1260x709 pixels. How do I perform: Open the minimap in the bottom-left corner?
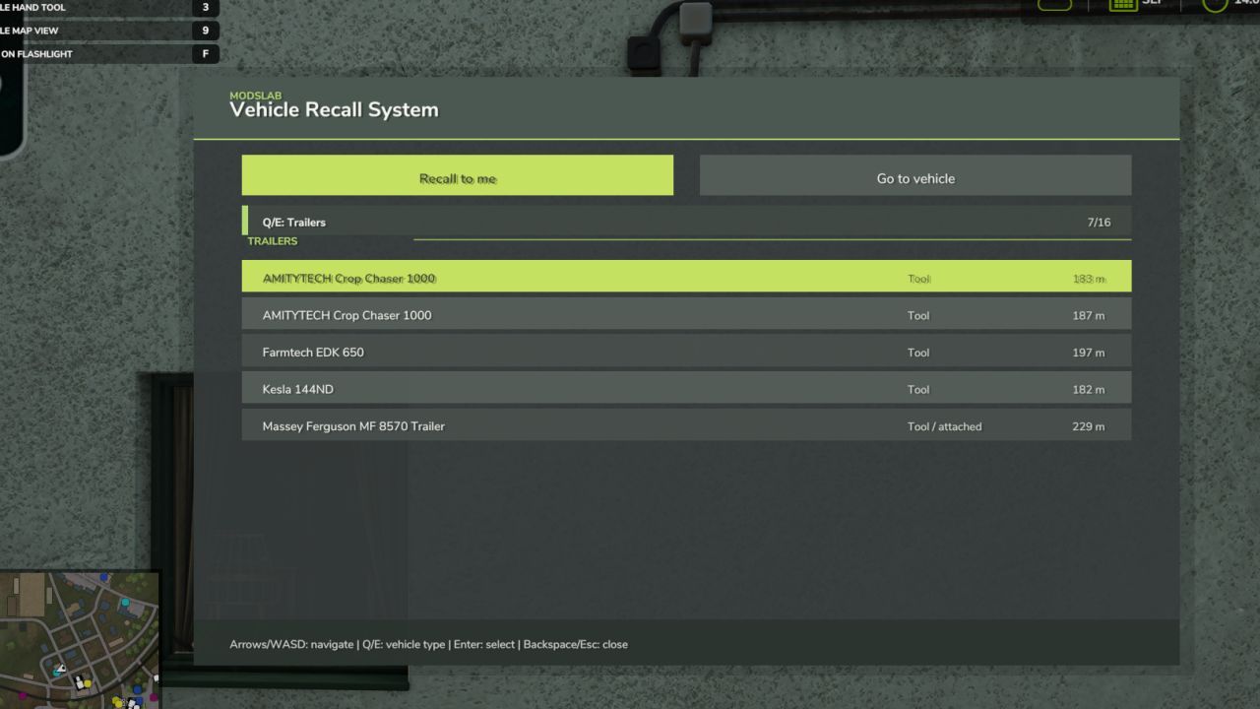[81, 638]
